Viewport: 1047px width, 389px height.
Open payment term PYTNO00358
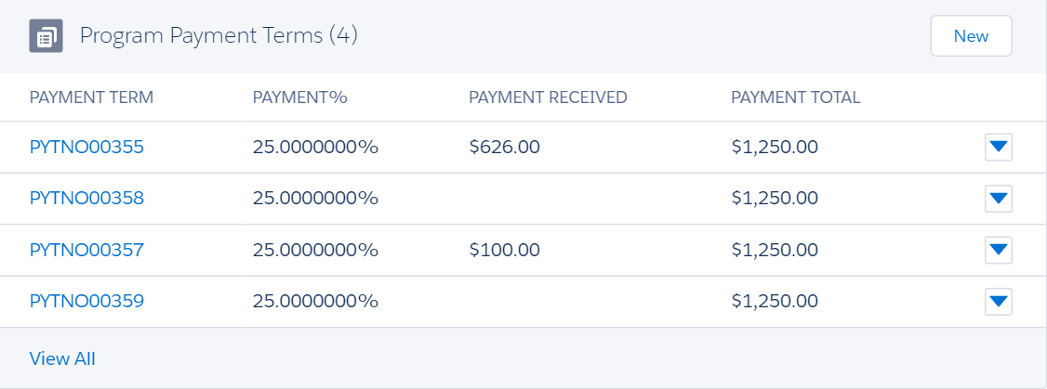[86, 198]
